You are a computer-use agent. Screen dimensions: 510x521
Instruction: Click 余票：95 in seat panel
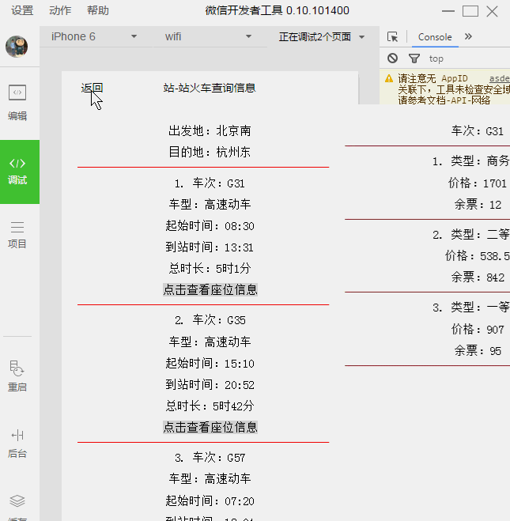pyautogui.click(x=478, y=351)
